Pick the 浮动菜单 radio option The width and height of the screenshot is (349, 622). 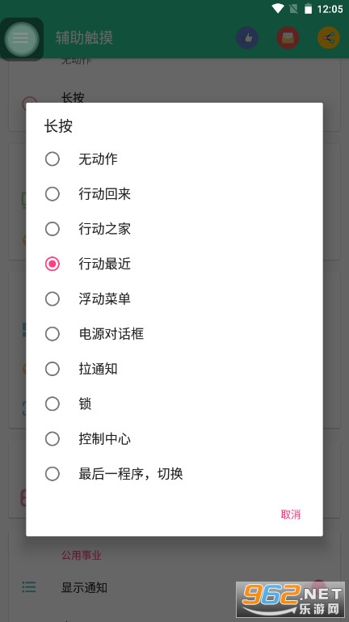click(x=174, y=298)
